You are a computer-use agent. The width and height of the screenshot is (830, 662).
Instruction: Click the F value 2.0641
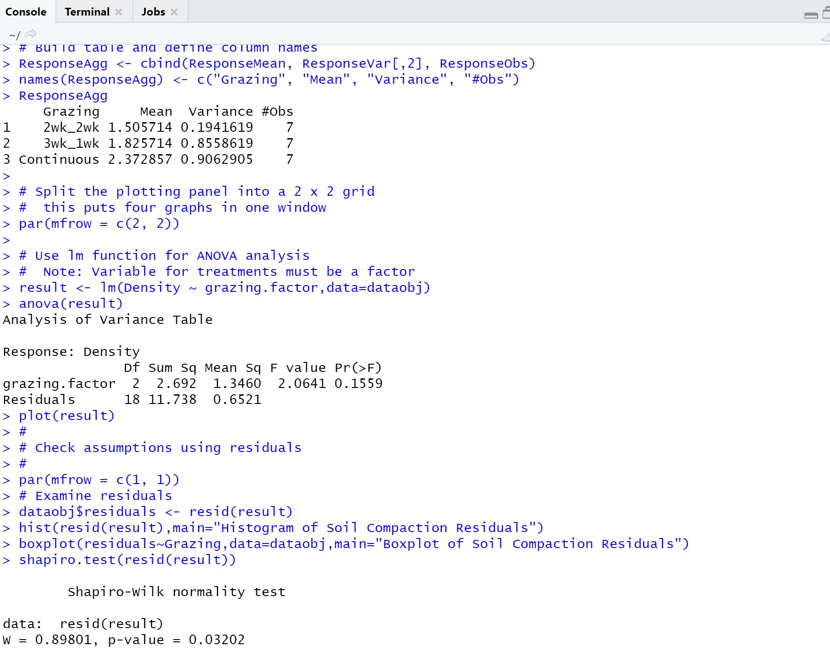point(302,384)
